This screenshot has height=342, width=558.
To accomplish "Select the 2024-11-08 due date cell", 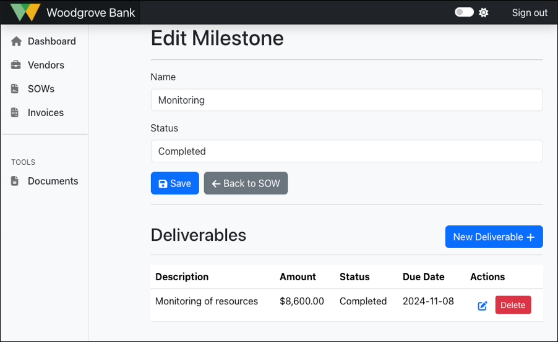I will 428,301.
